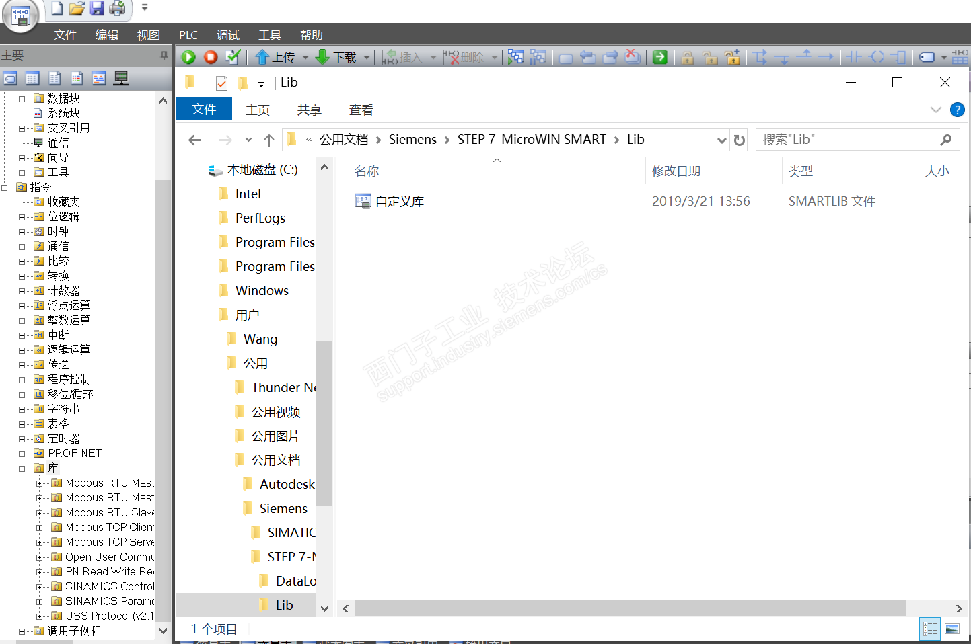Viewport: 971px width, 644px height.
Task: Collapse the 库 tree node
Action: [x=22, y=469]
